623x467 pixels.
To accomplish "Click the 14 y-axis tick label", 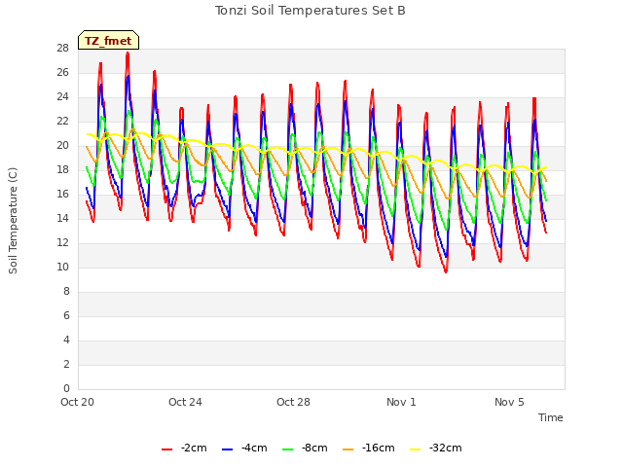I will (62, 218).
